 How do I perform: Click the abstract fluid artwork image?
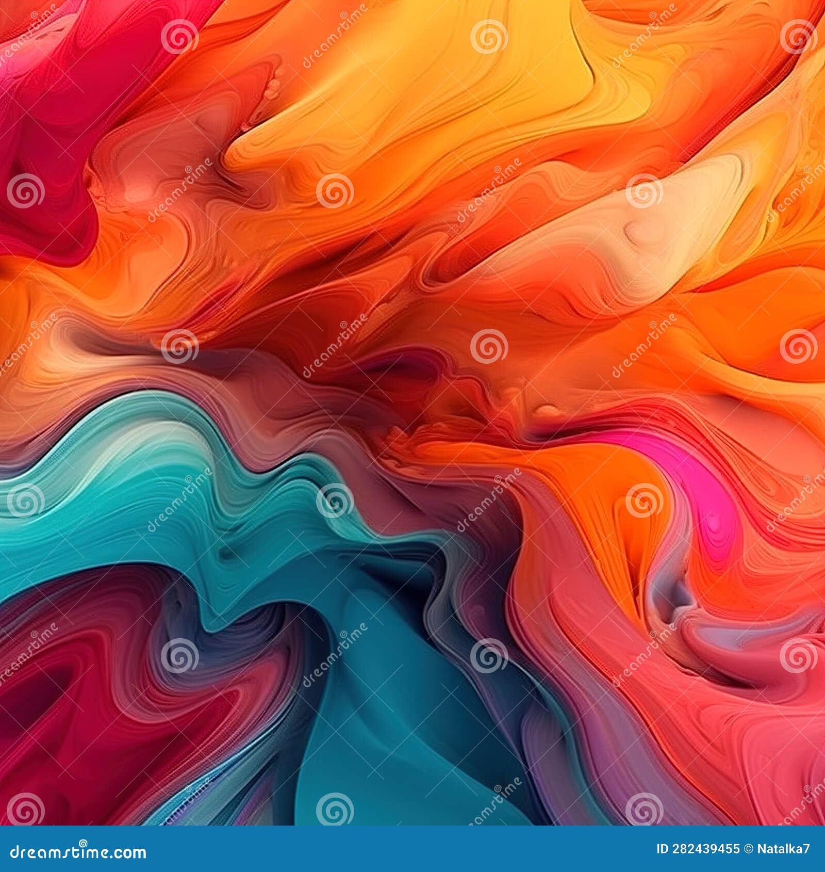tap(412, 413)
